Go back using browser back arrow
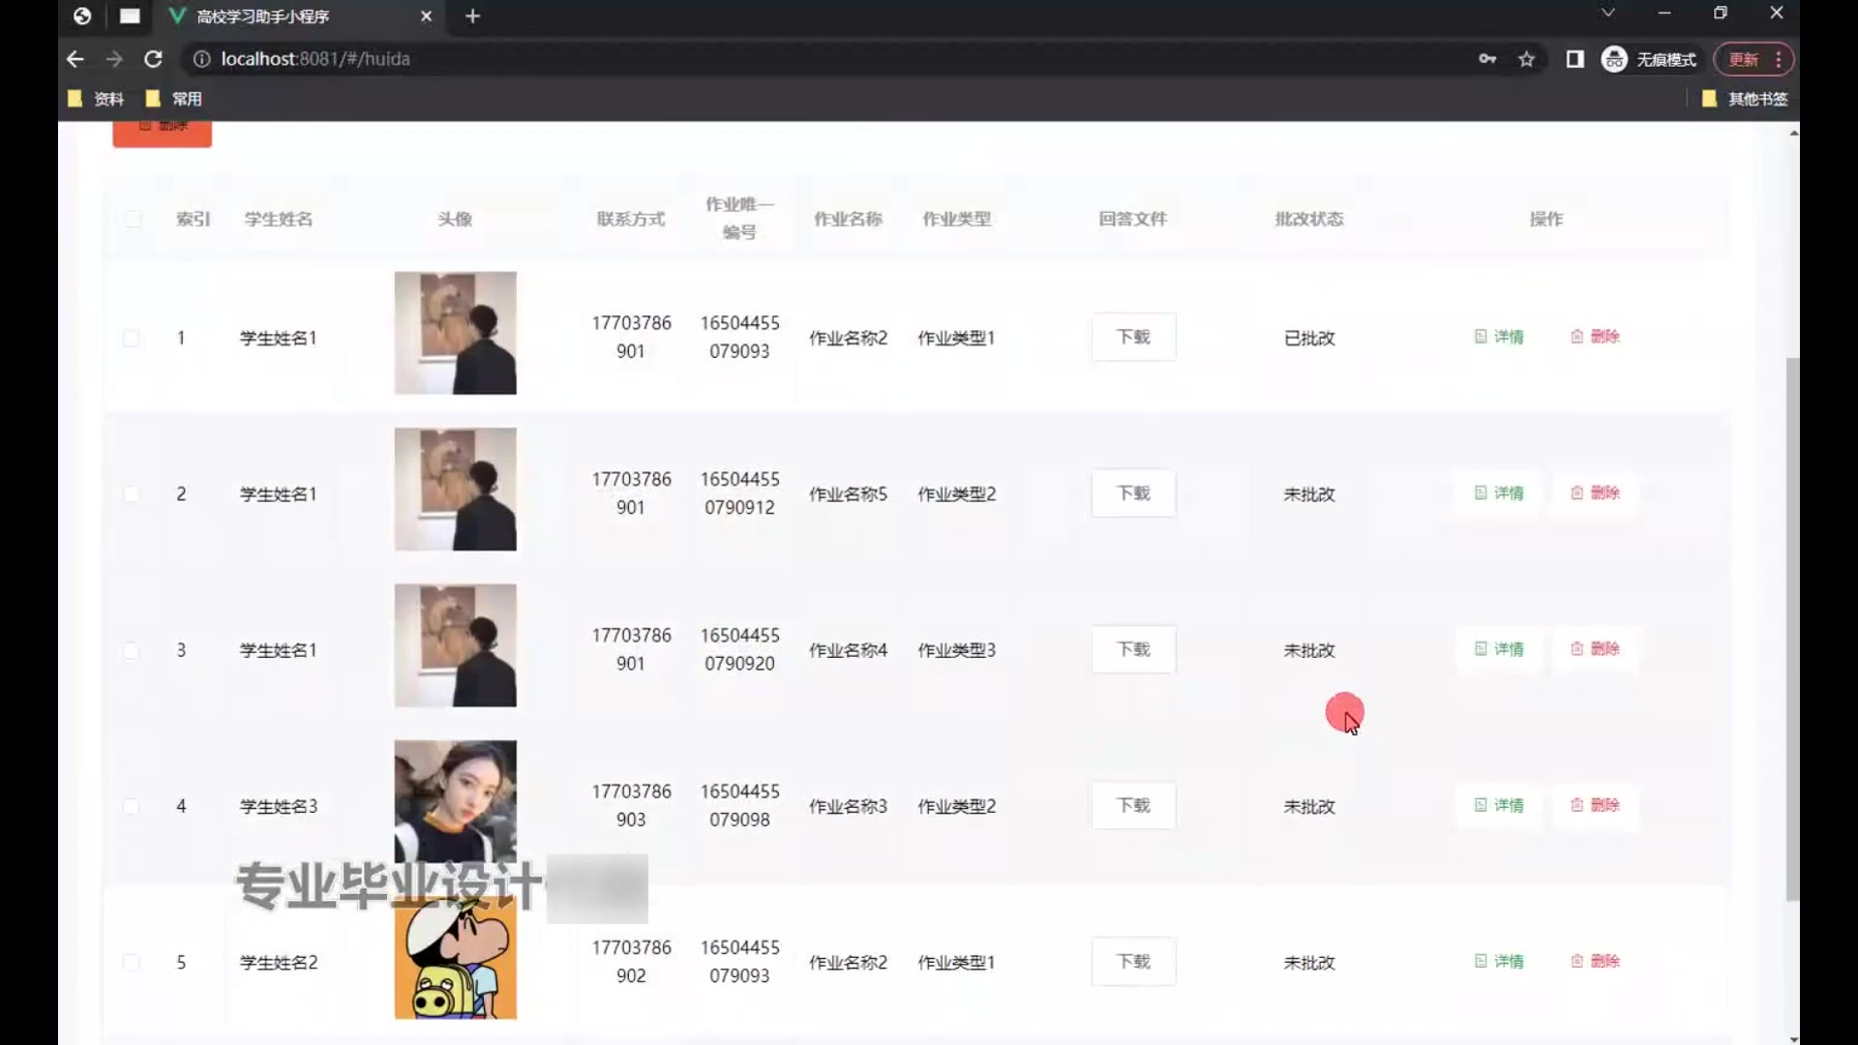Image resolution: width=1858 pixels, height=1045 pixels. [x=75, y=59]
